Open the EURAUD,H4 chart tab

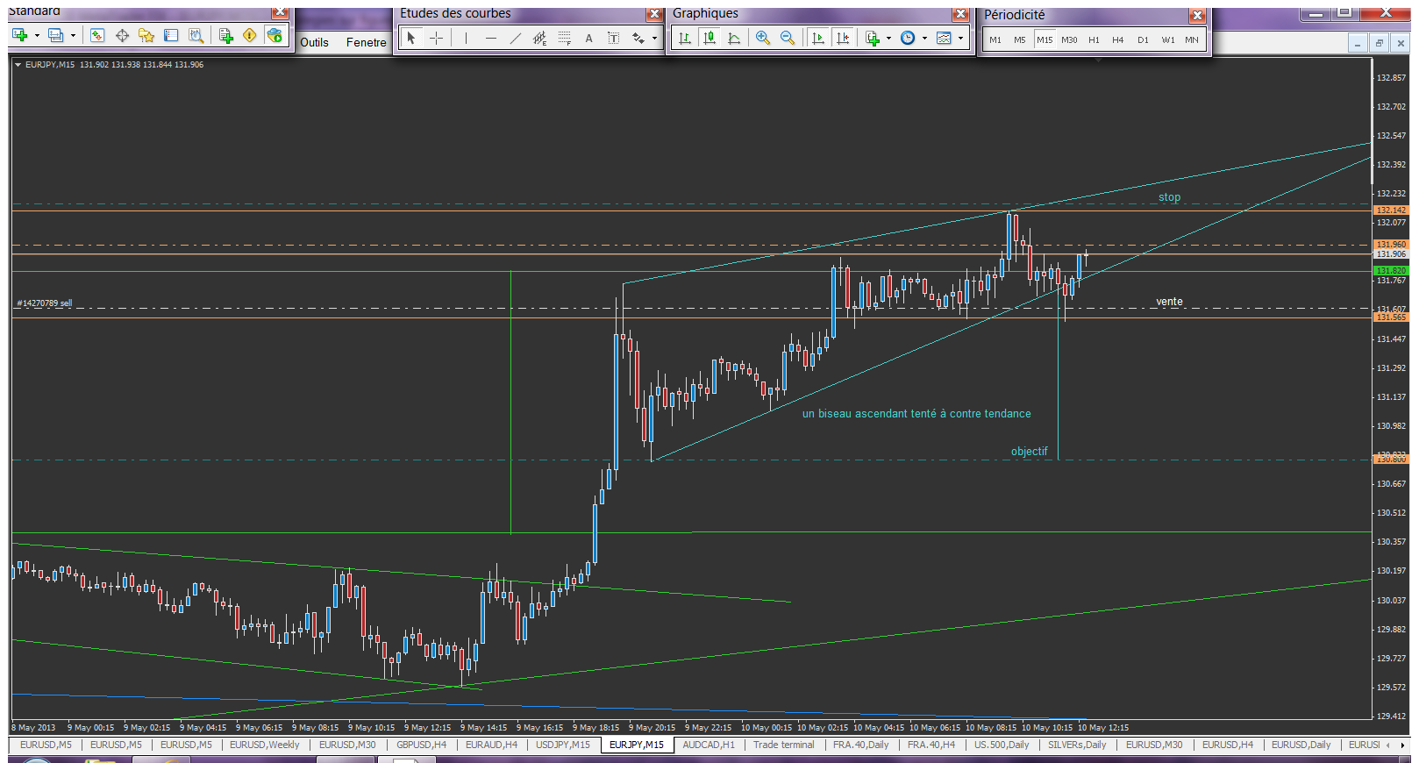pos(491,745)
